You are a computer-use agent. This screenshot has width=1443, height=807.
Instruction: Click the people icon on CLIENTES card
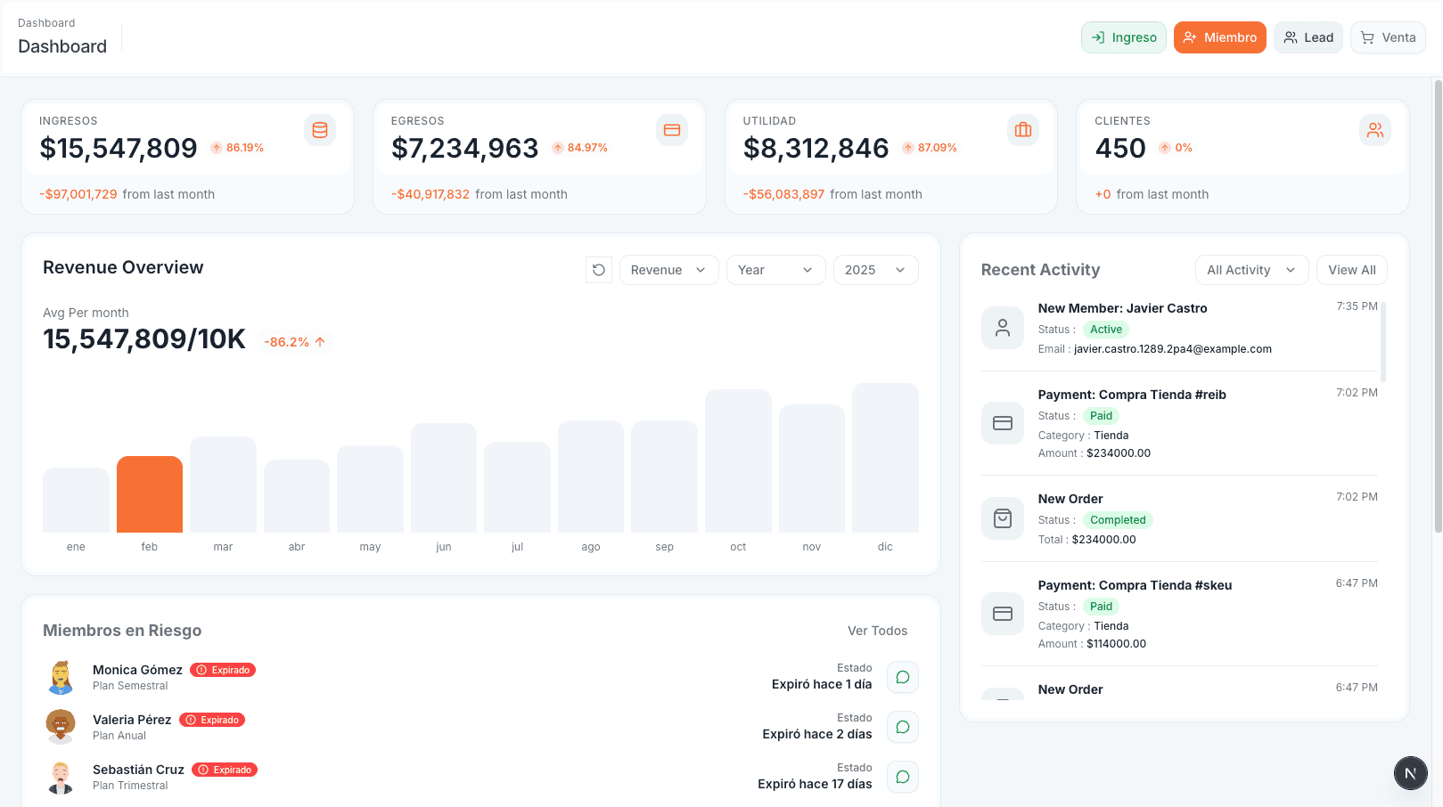[x=1374, y=129]
